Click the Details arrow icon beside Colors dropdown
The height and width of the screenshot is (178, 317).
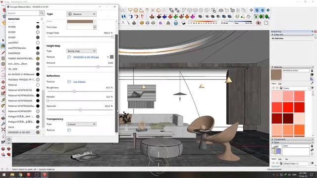pyautogui.click(x=313, y=88)
